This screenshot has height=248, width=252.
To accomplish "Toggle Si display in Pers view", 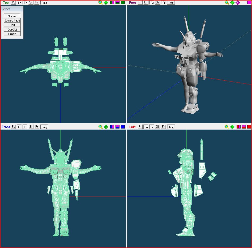I will tap(157, 3).
